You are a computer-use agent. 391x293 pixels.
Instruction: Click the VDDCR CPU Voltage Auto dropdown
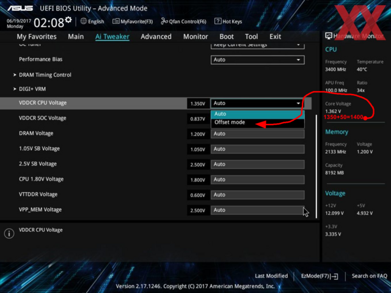(258, 103)
